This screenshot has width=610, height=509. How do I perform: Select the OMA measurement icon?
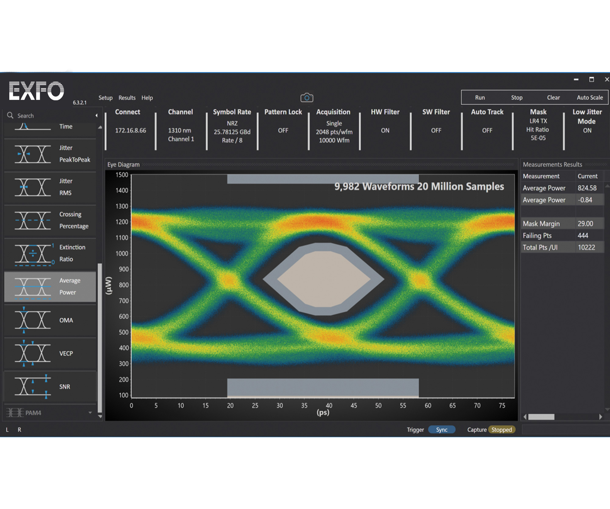33,320
